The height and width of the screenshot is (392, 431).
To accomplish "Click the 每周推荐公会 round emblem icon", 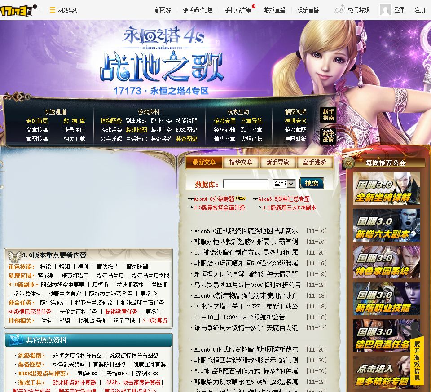I will pyautogui.click(x=349, y=163).
